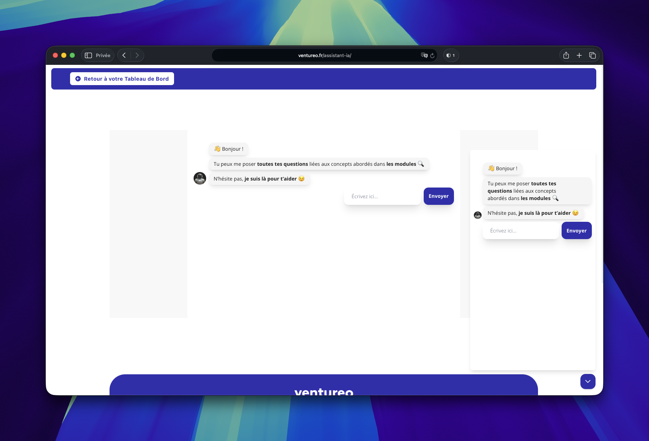The width and height of the screenshot is (649, 441).
Task: Click the assistant avatar in main chat
Action: click(200, 178)
